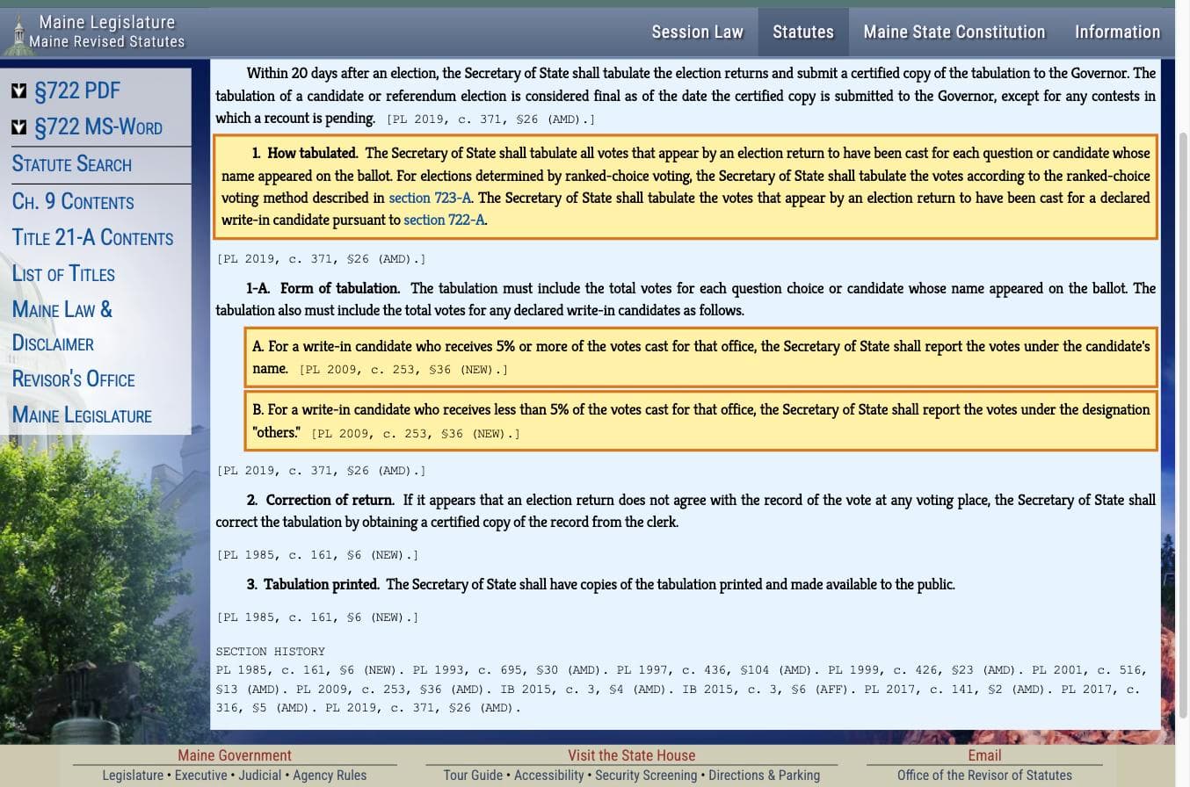Go to Statute Search
This screenshot has height=787, width=1190.
[72, 164]
